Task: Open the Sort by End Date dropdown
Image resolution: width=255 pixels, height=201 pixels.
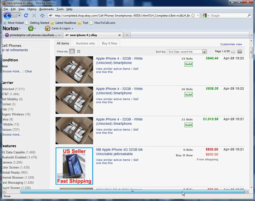Action: click(187, 52)
